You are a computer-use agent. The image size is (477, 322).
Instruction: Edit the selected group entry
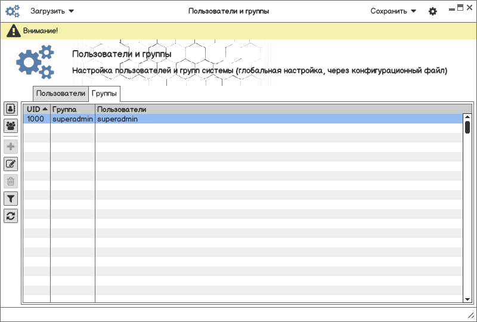[x=11, y=164]
